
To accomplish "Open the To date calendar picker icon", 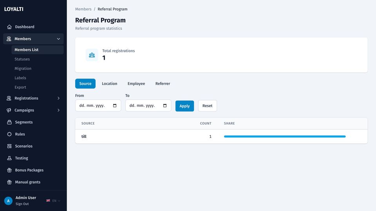I will click(x=165, y=105).
